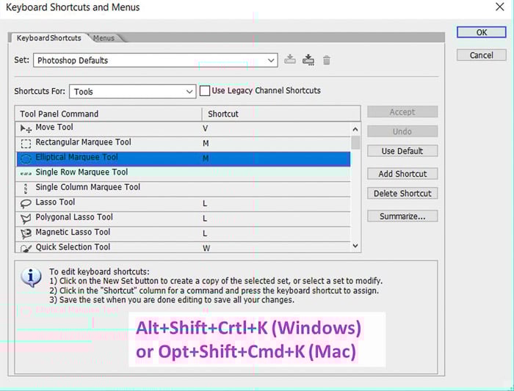Click the save set icon

click(x=290, y=59)
